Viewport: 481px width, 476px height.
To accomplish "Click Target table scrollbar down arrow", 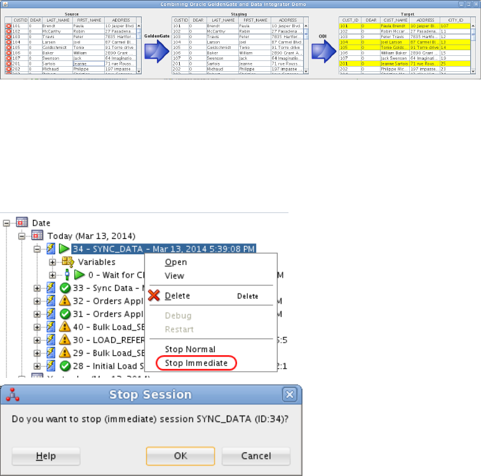I will [473, 71].
